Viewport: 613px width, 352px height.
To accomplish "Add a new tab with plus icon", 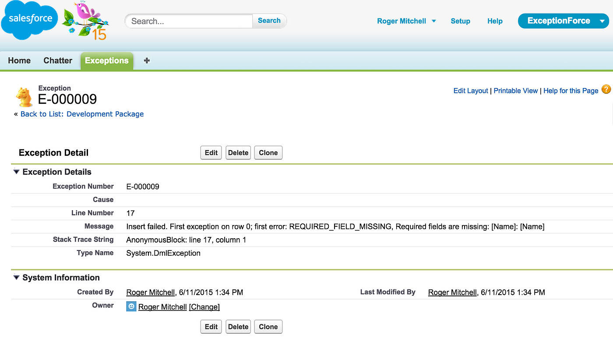I will 147,60.
